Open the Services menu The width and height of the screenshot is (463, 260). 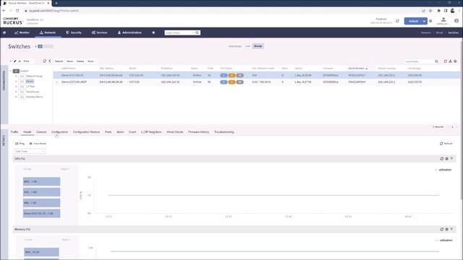point(99,32)
